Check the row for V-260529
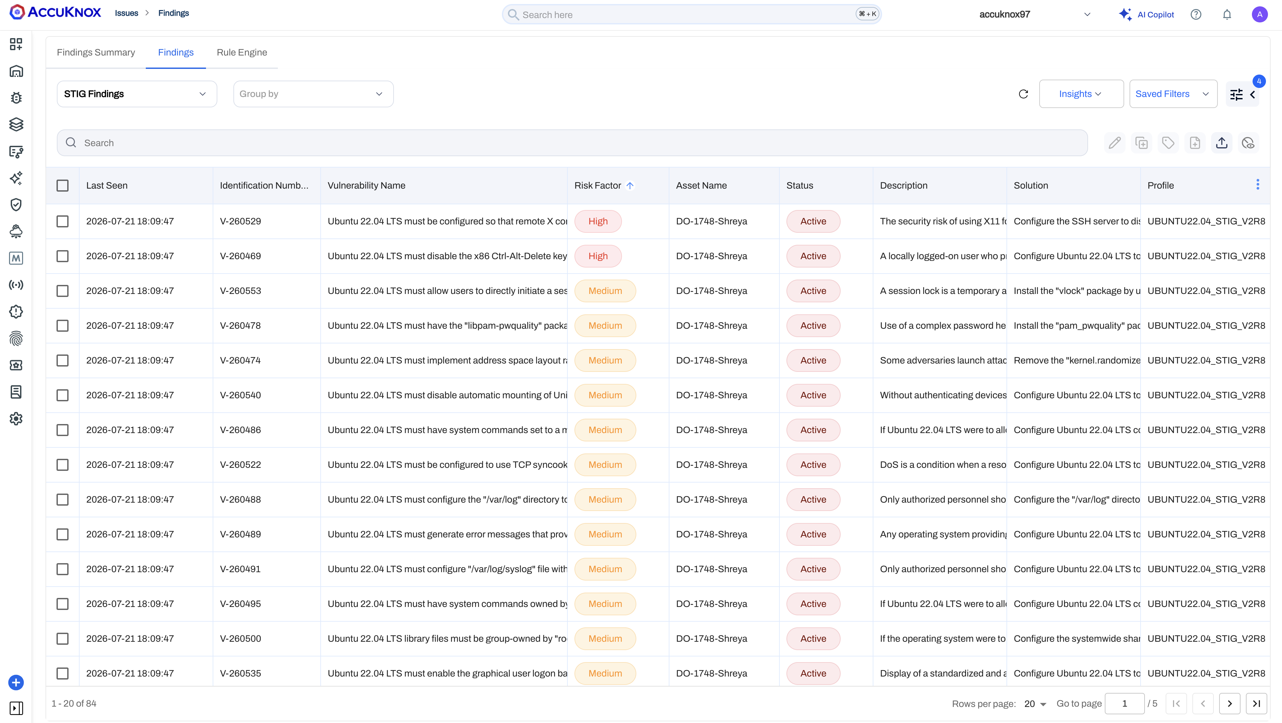This screenshot has height=723, width=1282. [x=62, y=221]
